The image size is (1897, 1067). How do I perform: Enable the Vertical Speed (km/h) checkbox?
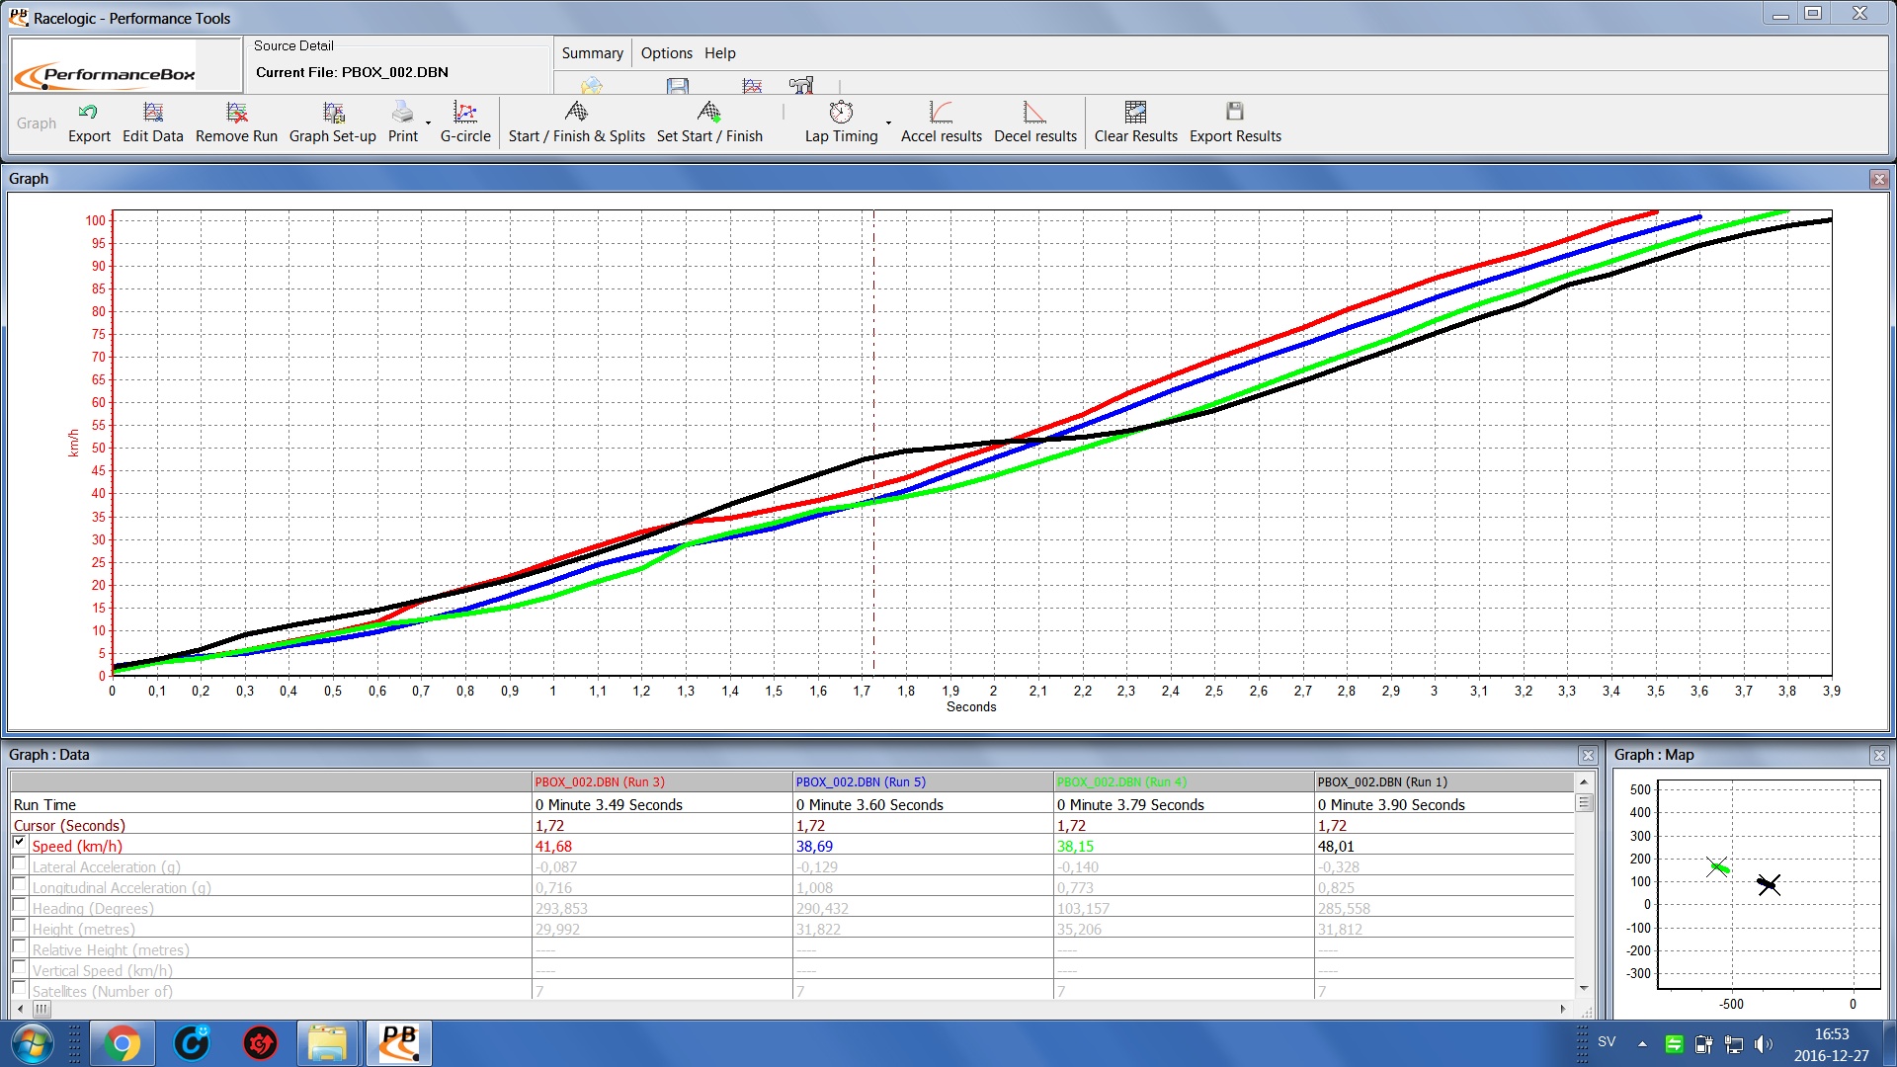tap(19, 968)
